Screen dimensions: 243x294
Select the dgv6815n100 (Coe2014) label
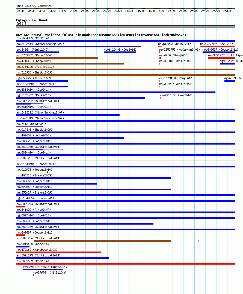pos(34,107)
